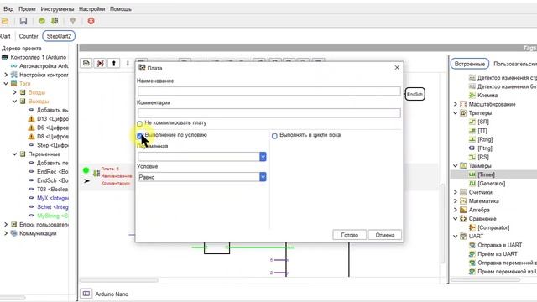This screenshot has width=537, height=302.
Task: Expand the Входы tree node
Action: click(15, 92)
